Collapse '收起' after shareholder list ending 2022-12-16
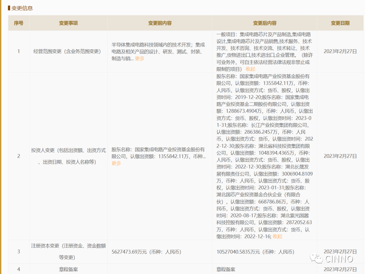Image resolution: width=365 pixels, height=274 pixels. click(x=277, y=236)
